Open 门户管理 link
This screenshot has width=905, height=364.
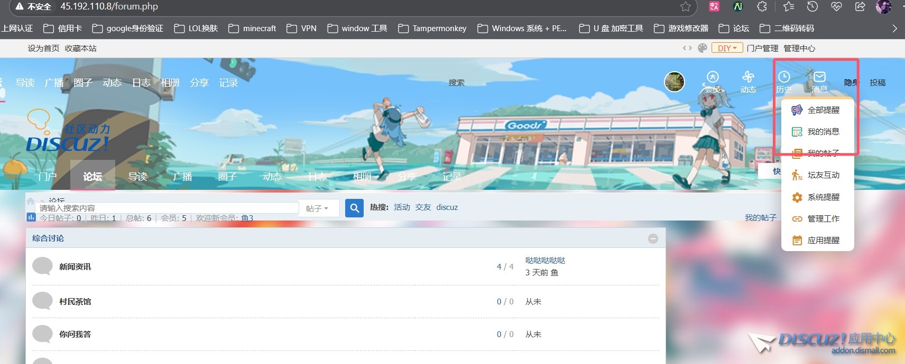click(762, 48)
